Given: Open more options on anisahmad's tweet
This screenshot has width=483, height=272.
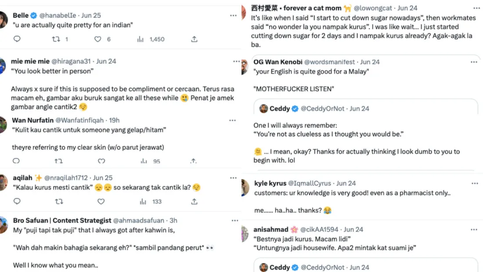Looking at the screenshot, I should click(474, 229).
